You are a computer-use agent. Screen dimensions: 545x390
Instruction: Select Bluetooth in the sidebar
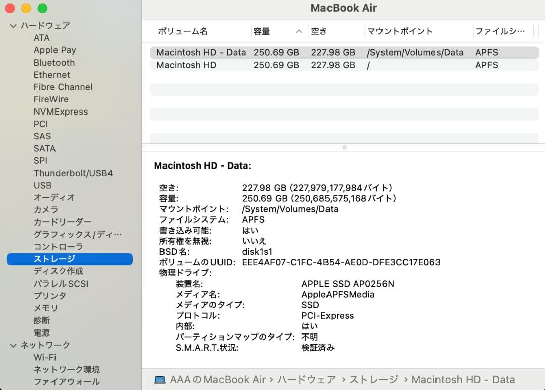54,62
